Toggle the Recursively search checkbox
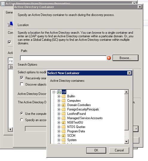The height and width of the screenshot is (161, 148). (22, 78)
